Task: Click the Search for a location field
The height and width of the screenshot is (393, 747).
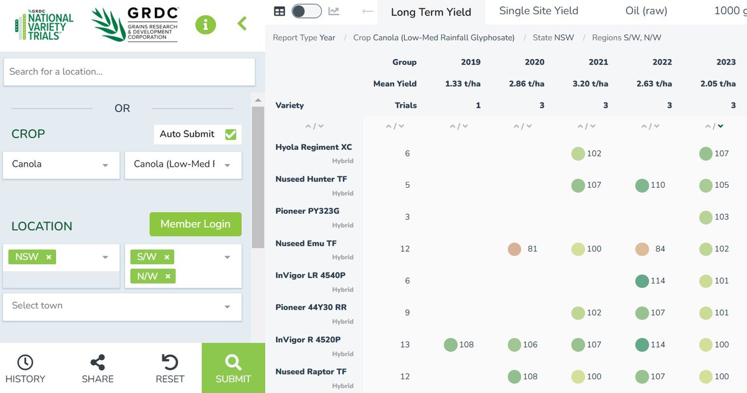Action: point(129,72)
